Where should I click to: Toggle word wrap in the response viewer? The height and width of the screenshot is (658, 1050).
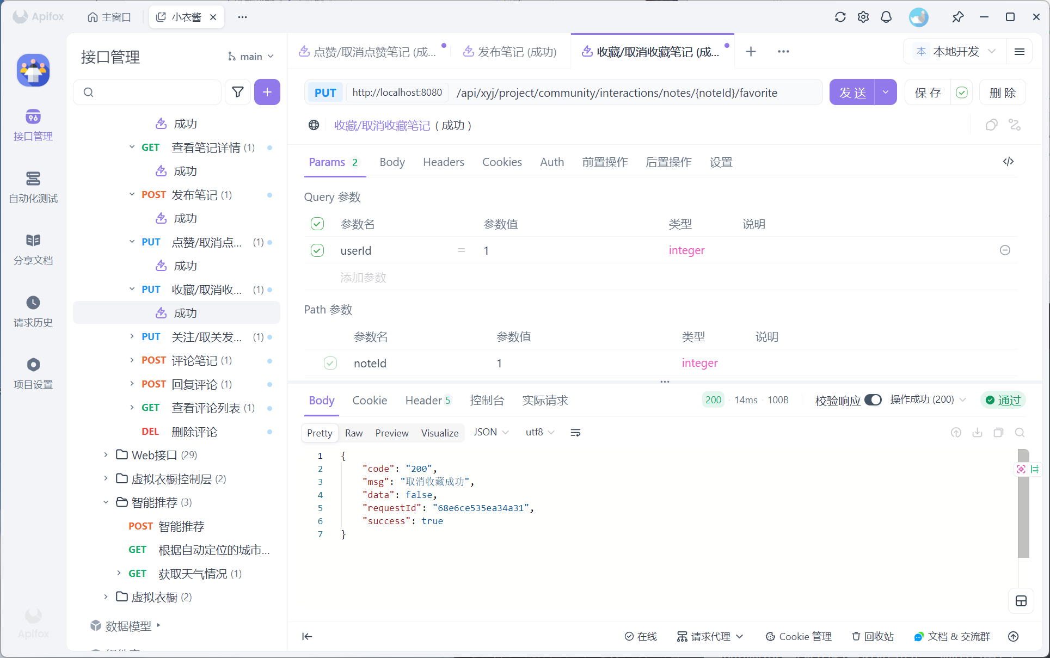click(x=575, y=433)
